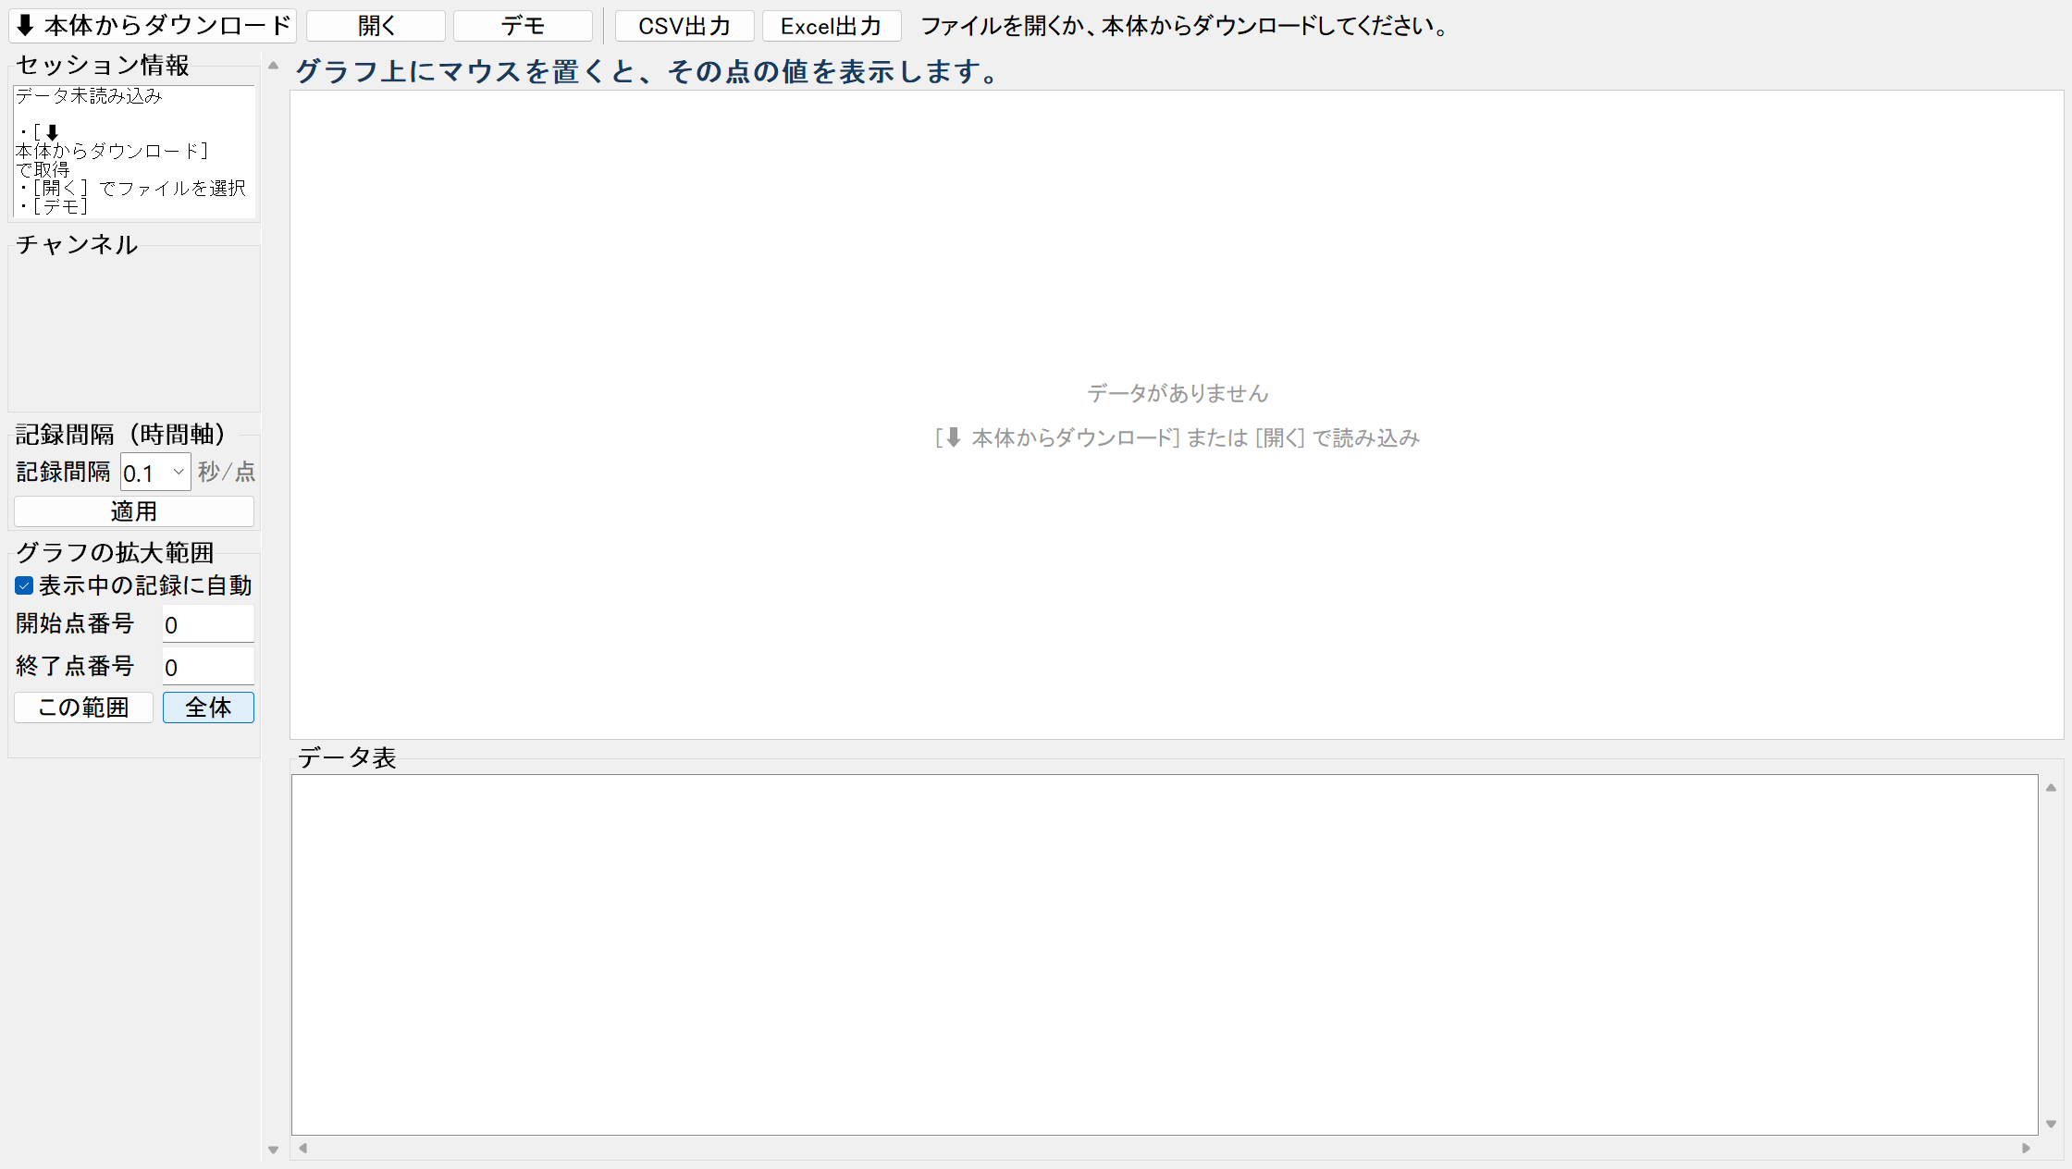Image resolution: width=2072 pixels, height=1169 pixels.
Task: Focus the 開始点番号 input field
Action: [x=208, y=624]
